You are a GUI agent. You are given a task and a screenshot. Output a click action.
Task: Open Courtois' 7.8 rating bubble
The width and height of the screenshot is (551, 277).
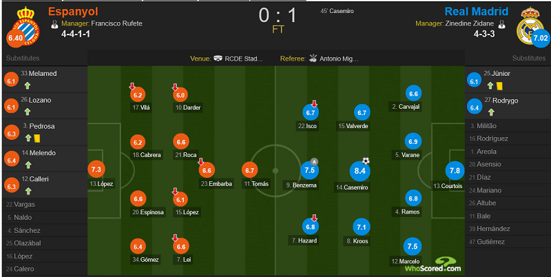click(455, 170)
